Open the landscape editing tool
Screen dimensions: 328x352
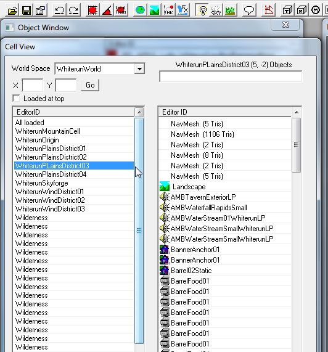point(154,10)
